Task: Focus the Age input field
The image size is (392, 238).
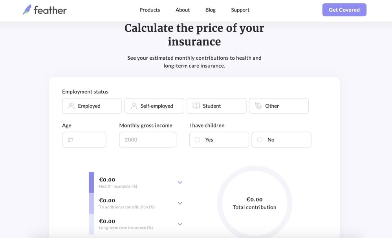Action: pos(84,140)
